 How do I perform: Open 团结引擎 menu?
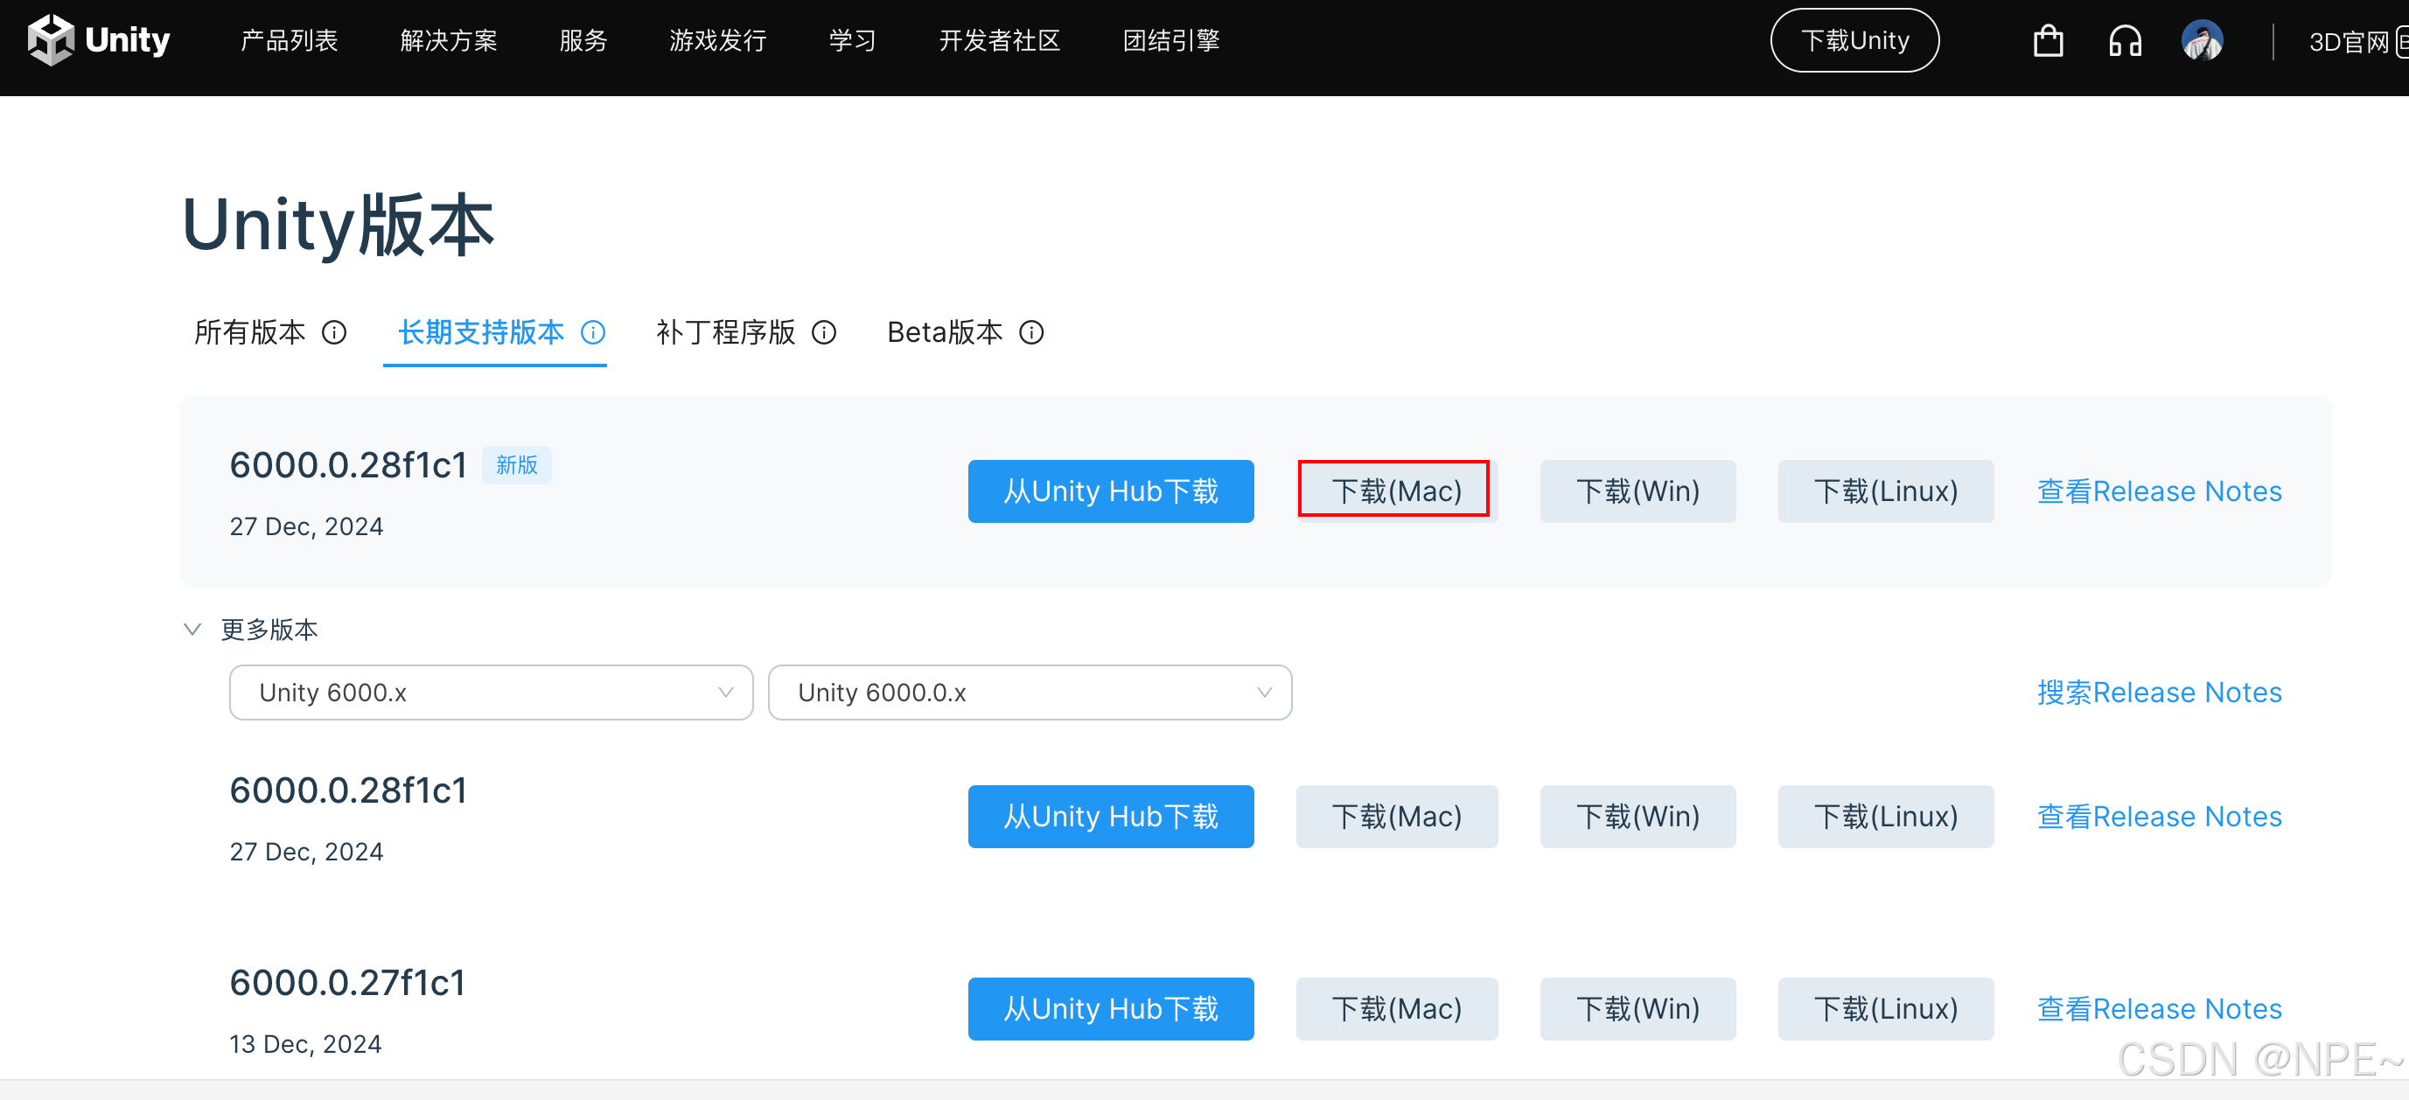click(1172, 41)
